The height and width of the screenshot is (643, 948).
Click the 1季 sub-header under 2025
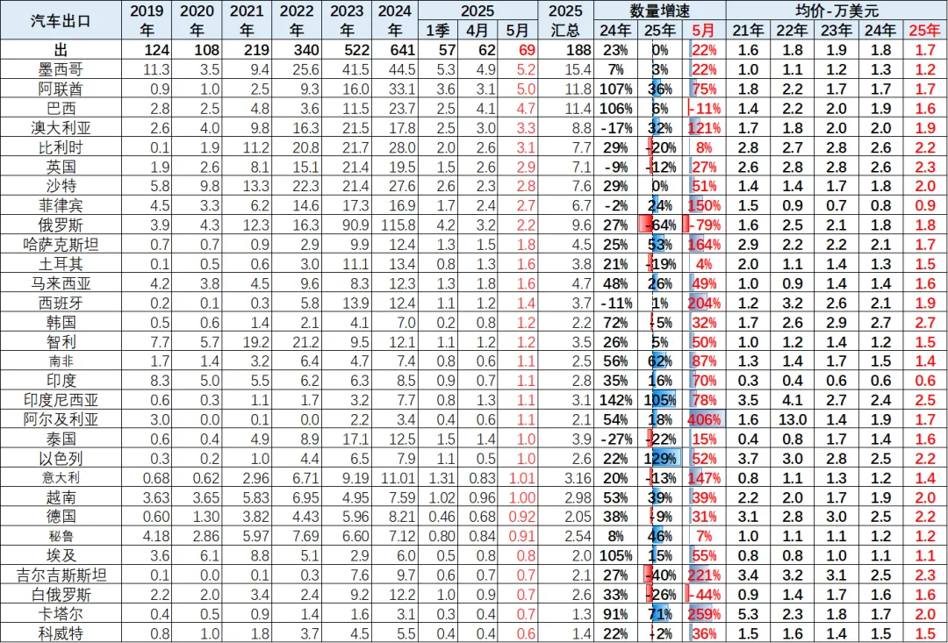pyautogui.click(x=437, y=30)
